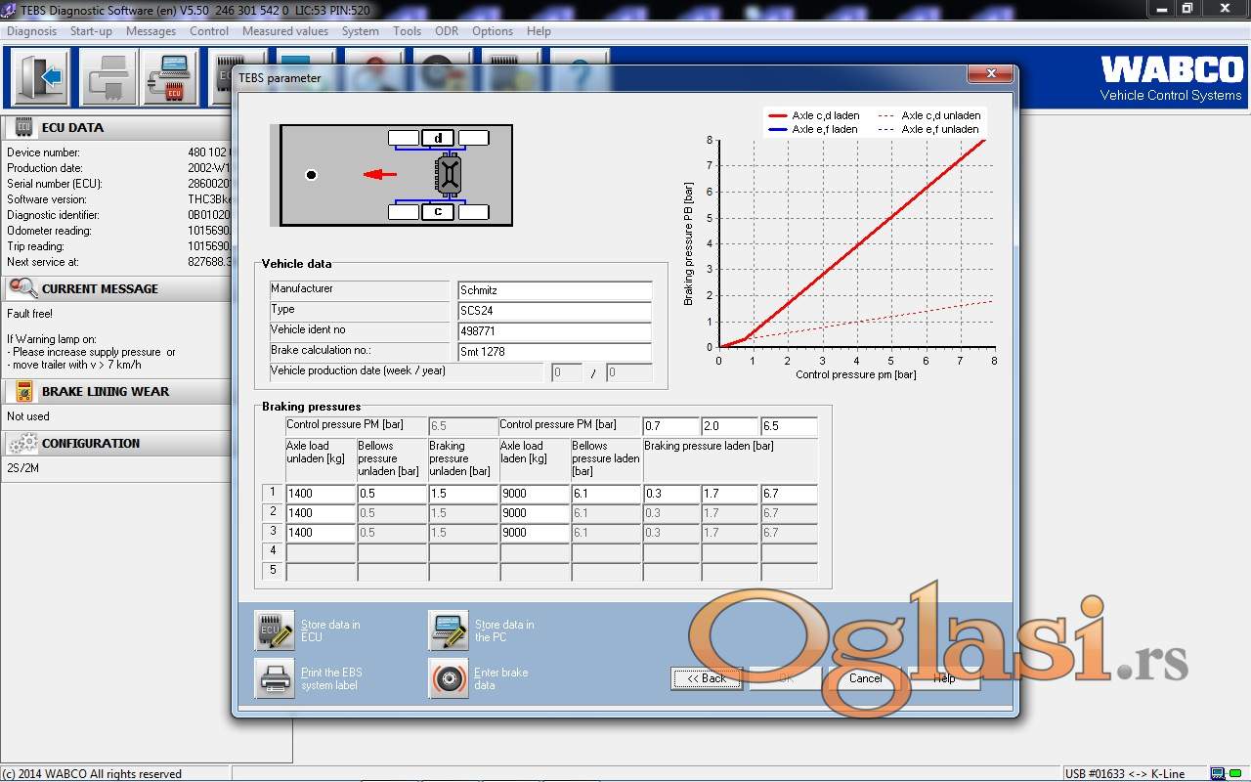Click the Type field containing SCS24
The image size is (1251, 782).
tap(554, 311)
